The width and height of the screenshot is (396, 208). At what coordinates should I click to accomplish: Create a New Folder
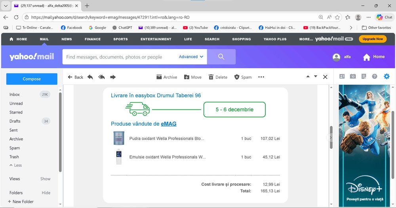coord(21,201)
